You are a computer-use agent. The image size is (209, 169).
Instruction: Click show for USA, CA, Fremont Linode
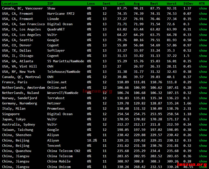[x=203, y=19]
